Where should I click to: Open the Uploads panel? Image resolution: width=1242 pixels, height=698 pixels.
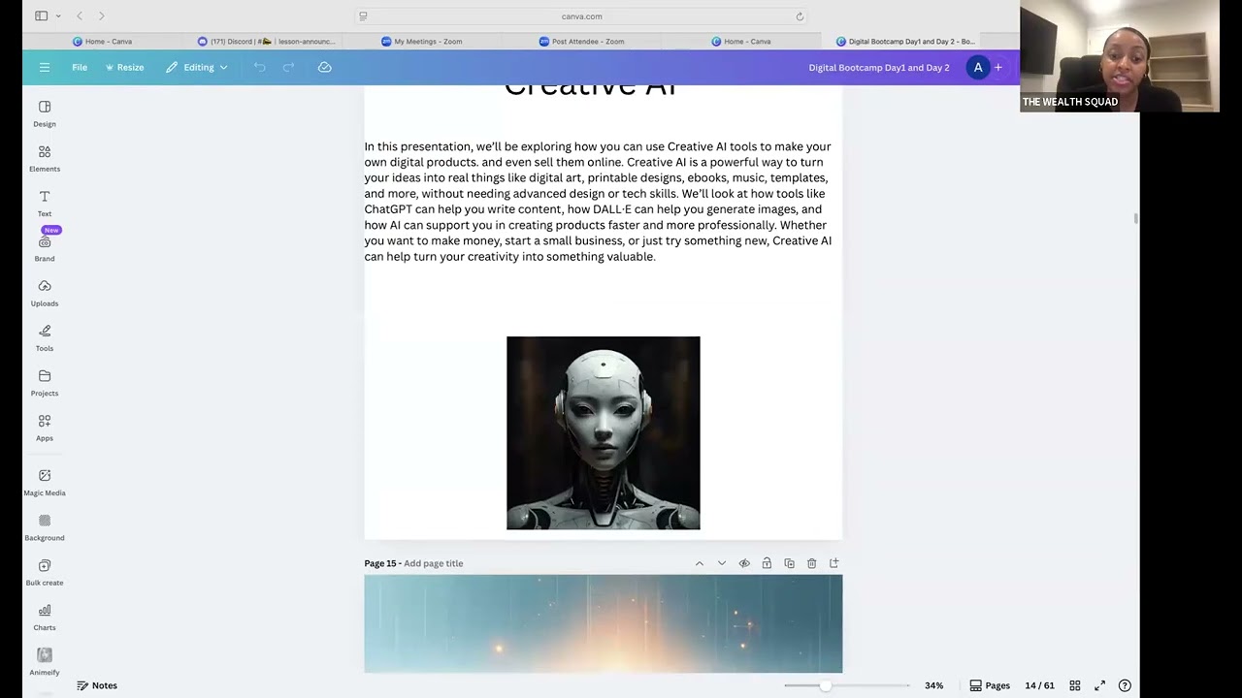(45, 293)
